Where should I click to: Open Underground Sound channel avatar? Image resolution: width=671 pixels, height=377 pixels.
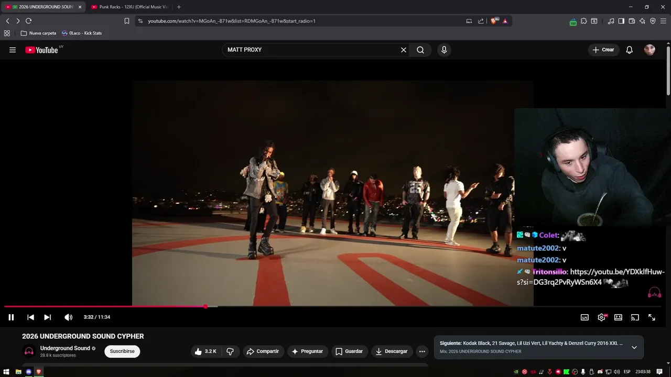click(29, 351)
